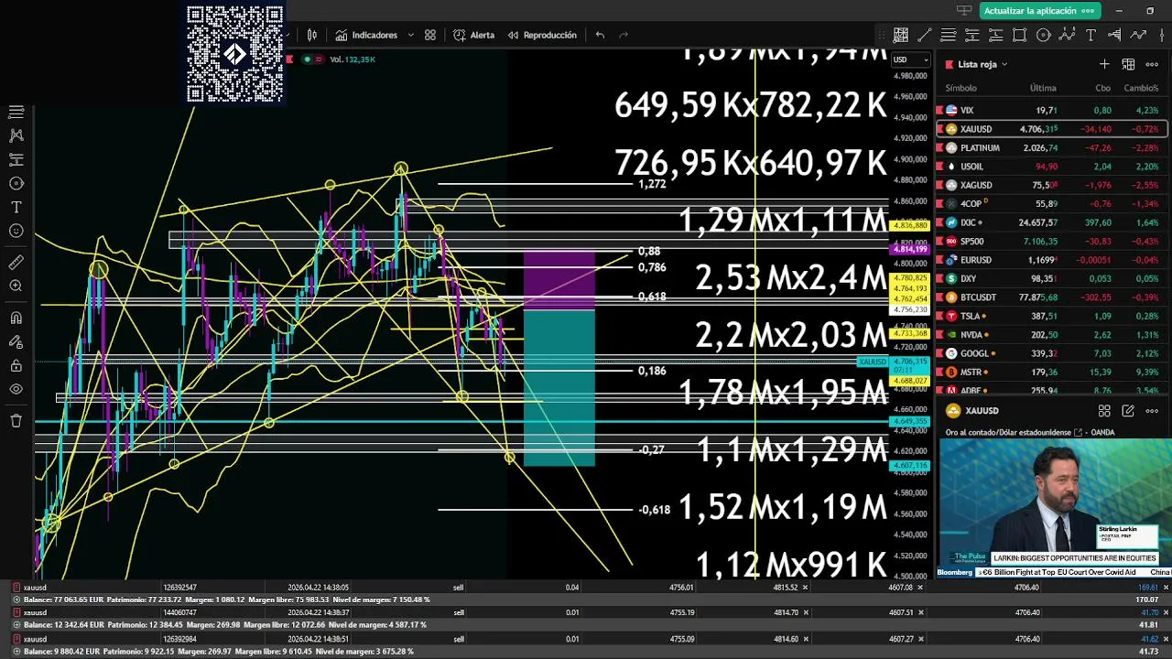Viewport: 1172px width, 659px height.
Task: Expand the Indicadores favorites dropdown arrow
Action: (x=410, y=35)
